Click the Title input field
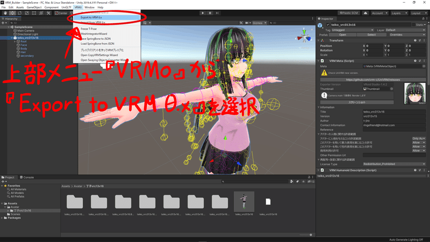This screenshot has width=430, height=242. pyautogui.click(x=394, y=112)
